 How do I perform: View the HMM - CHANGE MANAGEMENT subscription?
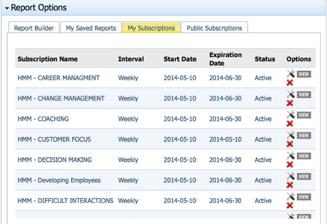click(304, 95)
